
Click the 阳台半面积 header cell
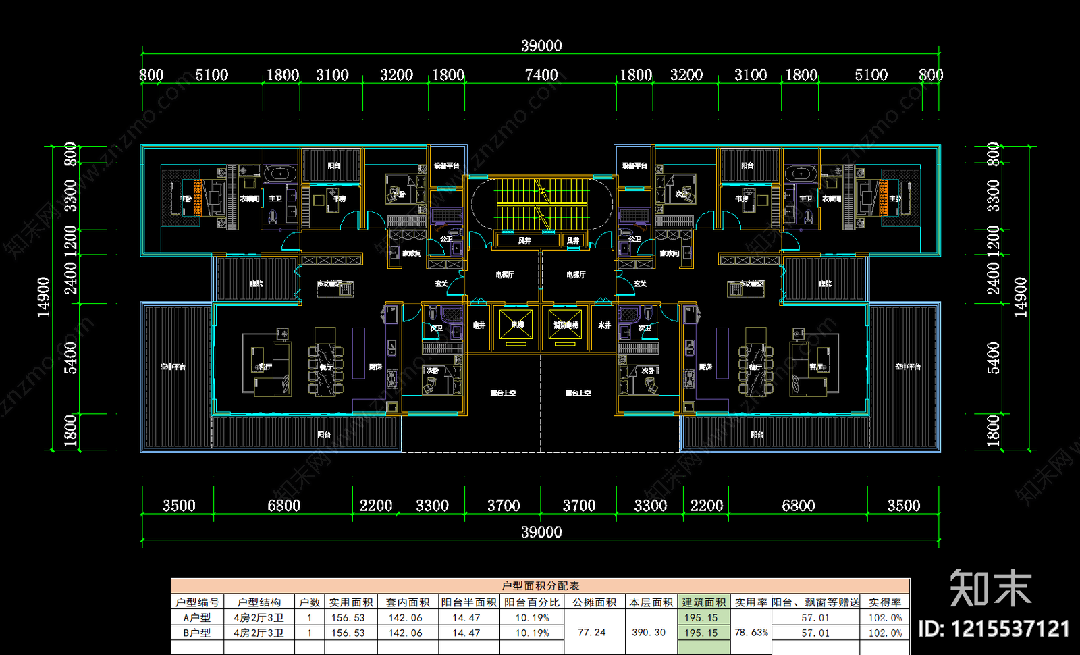469,602
